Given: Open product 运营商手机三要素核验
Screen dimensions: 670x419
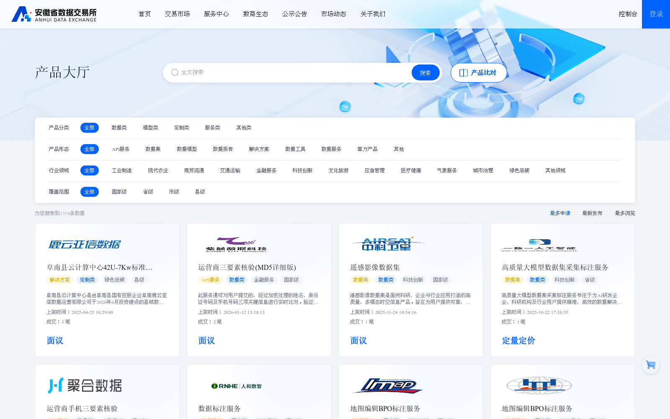Looking at the screenshot, I should tap(82, 409).
